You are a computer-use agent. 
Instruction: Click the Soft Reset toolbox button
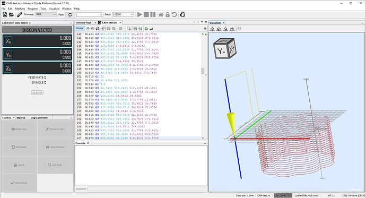coord(19,147)
